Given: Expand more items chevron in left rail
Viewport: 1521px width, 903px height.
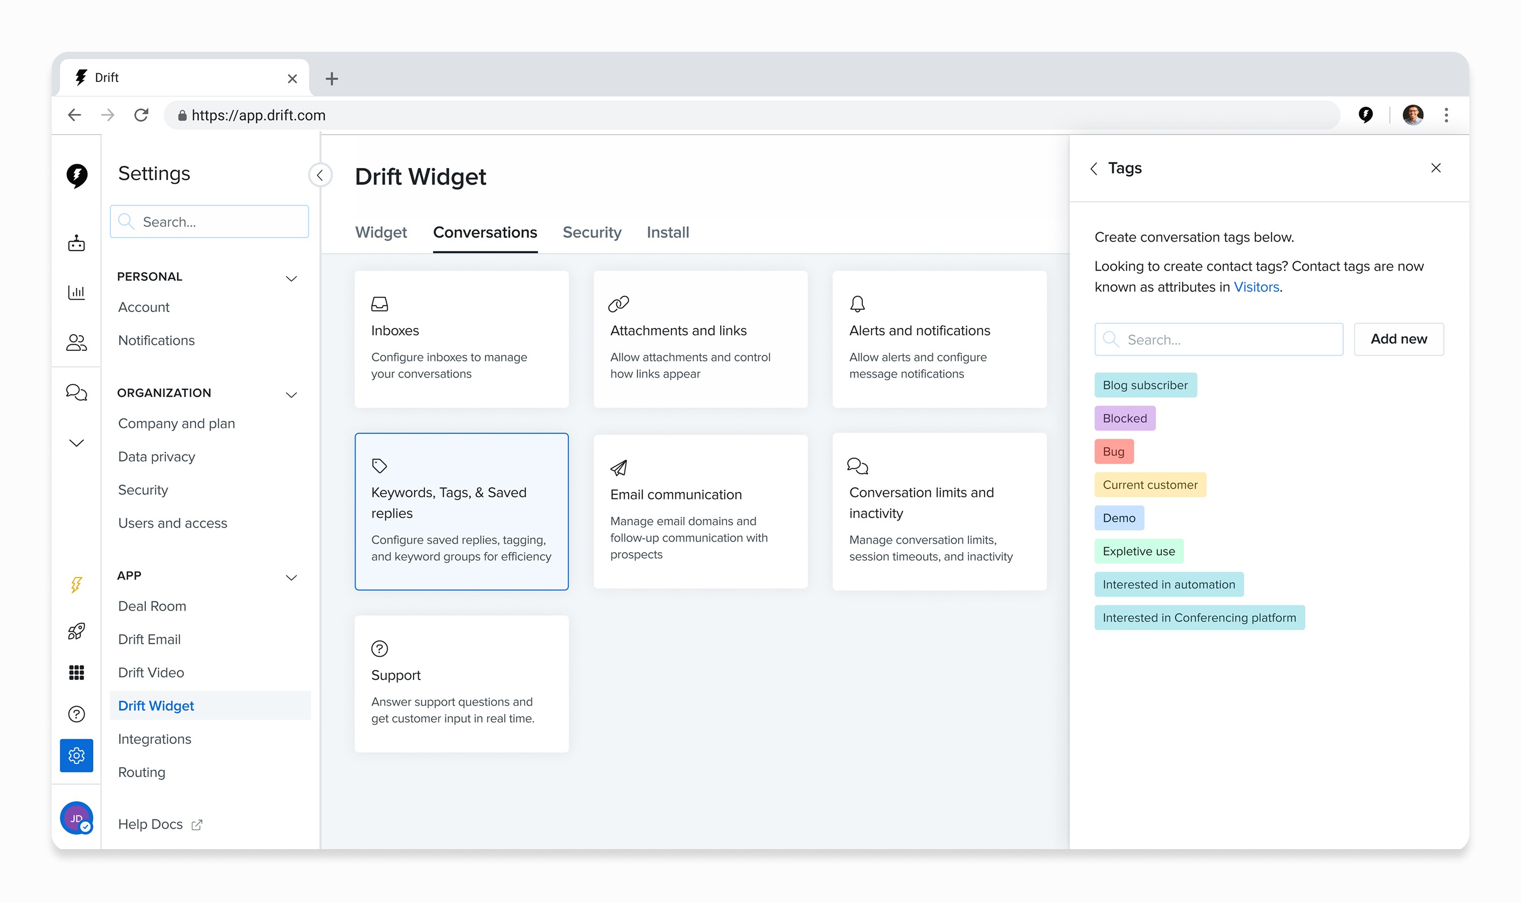Looking at the screenshot, I should click(x=76, y=443).
